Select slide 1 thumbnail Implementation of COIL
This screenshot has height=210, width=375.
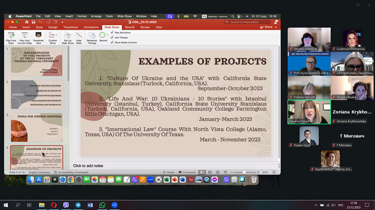pos(36,61)
